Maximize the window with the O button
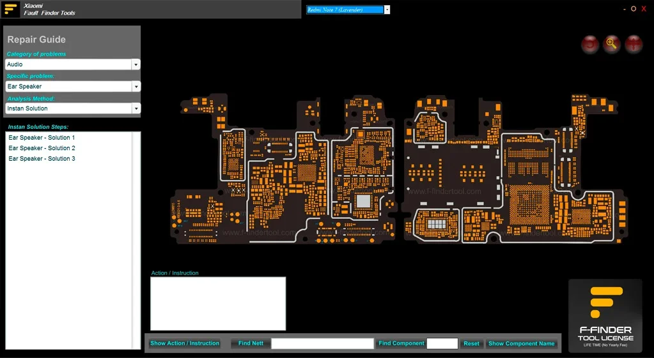This screenshot has width=654, height=358. coord(633,9)
